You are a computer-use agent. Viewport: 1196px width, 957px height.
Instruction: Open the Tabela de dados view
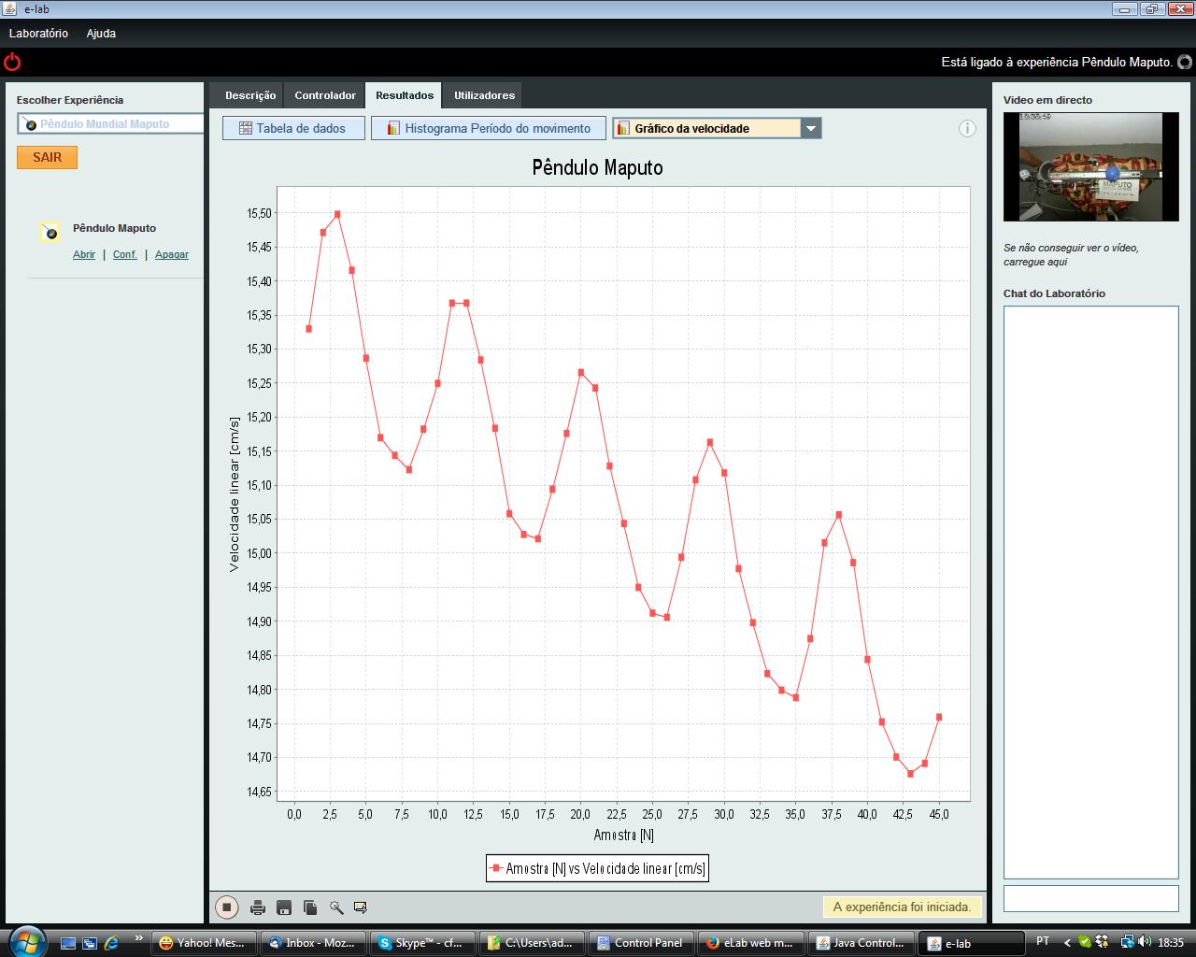[x=292, y=128]
